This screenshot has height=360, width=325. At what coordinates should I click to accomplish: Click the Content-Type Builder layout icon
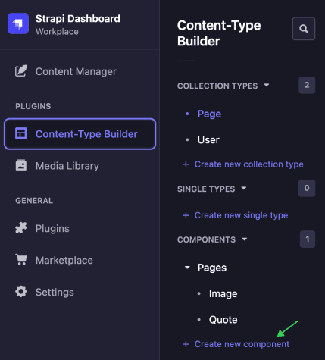(21, 133)
